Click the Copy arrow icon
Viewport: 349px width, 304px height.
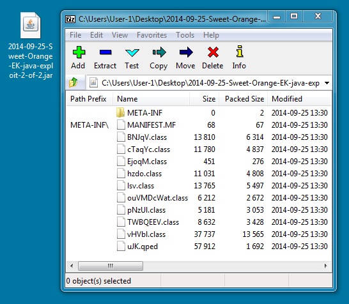(159, 52)
